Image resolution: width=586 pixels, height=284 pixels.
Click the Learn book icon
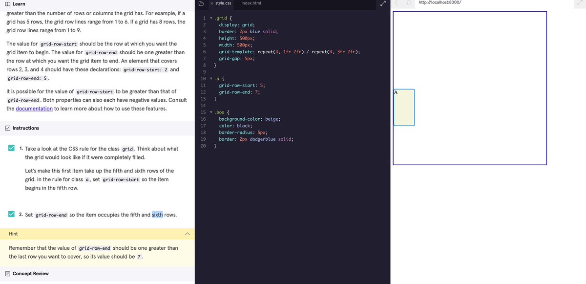point(7,4)
